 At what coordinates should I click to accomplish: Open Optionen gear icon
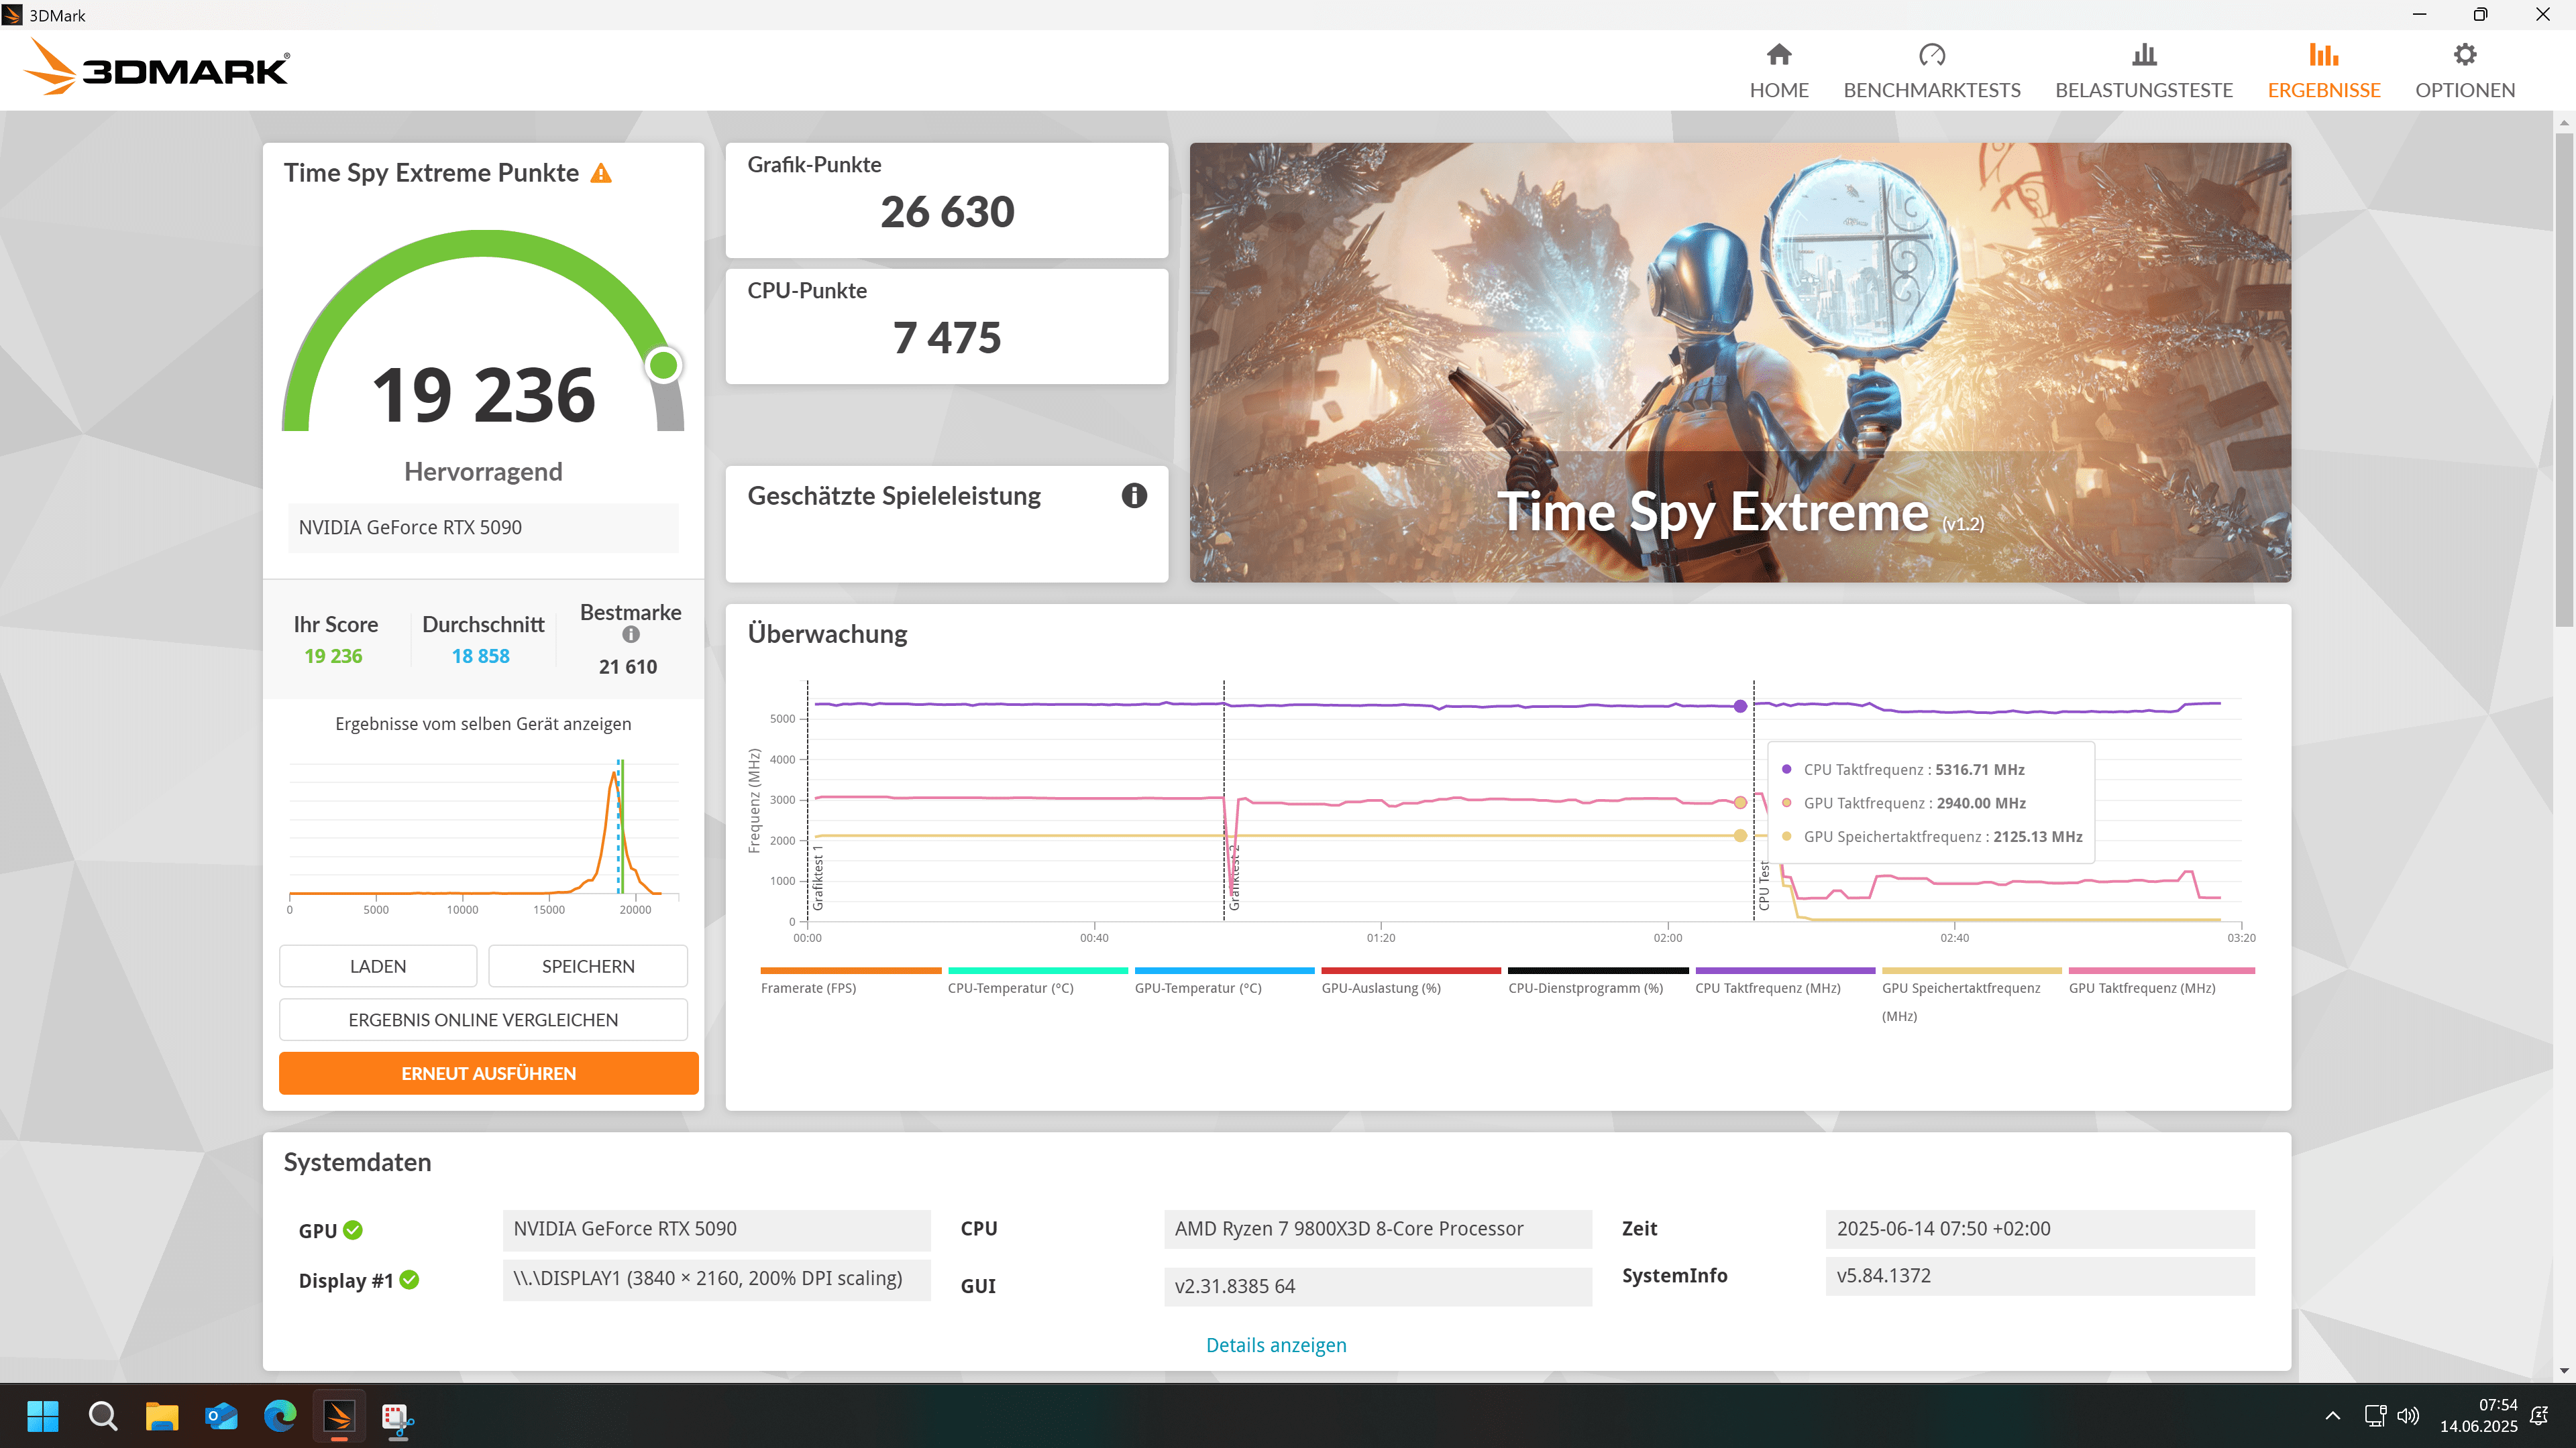coord(2464,55)
